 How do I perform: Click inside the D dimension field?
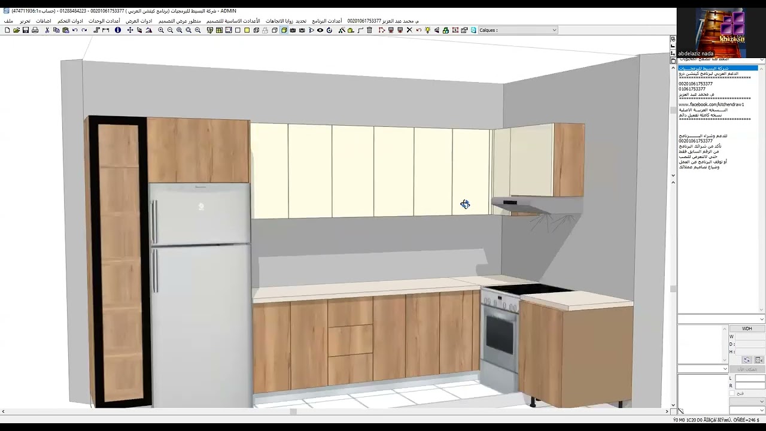[x=750, y=344]
